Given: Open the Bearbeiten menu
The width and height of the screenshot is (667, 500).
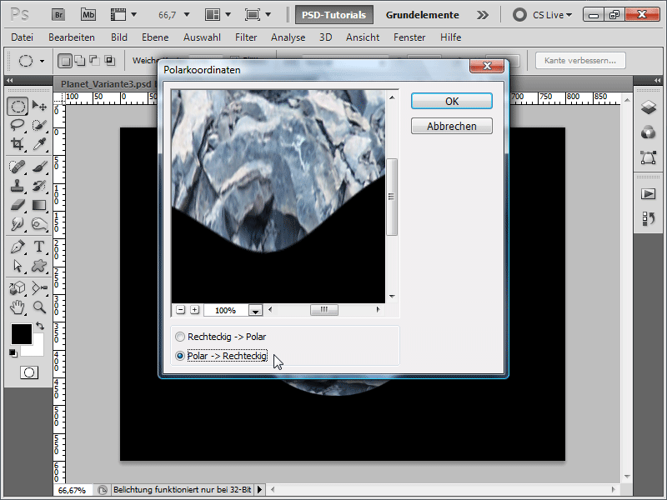Looking at the screenshot, I should click(x=72, y=37).
